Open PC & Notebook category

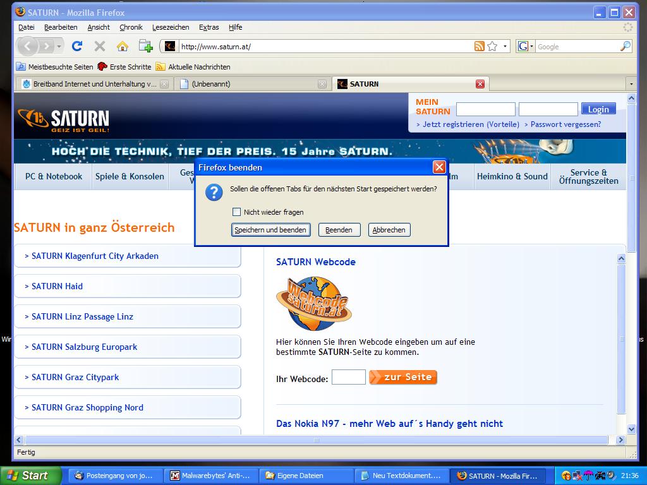point(53,177)
